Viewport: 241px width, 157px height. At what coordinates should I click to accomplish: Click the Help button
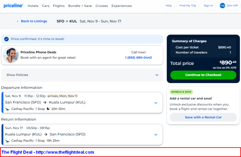tap(169, 5)
